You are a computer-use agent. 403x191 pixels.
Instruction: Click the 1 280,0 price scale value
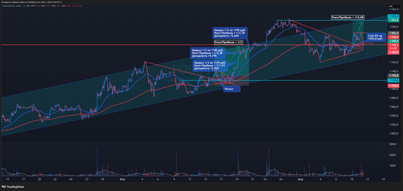(394, 9)
